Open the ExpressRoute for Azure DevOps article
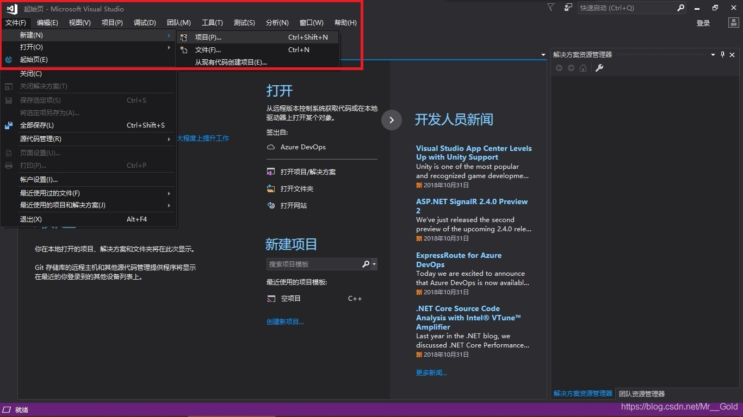This screenshot has width=743, height=417. [x=459, y=260]
